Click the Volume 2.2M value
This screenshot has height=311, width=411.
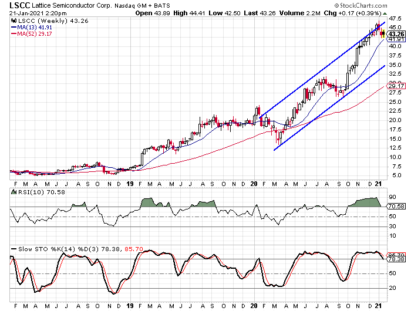[299, 13]
